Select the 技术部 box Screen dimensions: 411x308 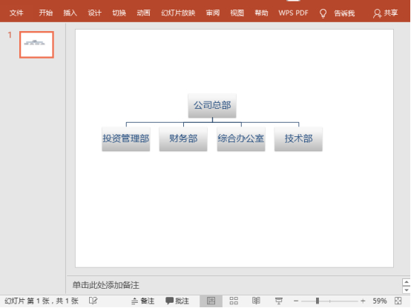pos(298,138)
